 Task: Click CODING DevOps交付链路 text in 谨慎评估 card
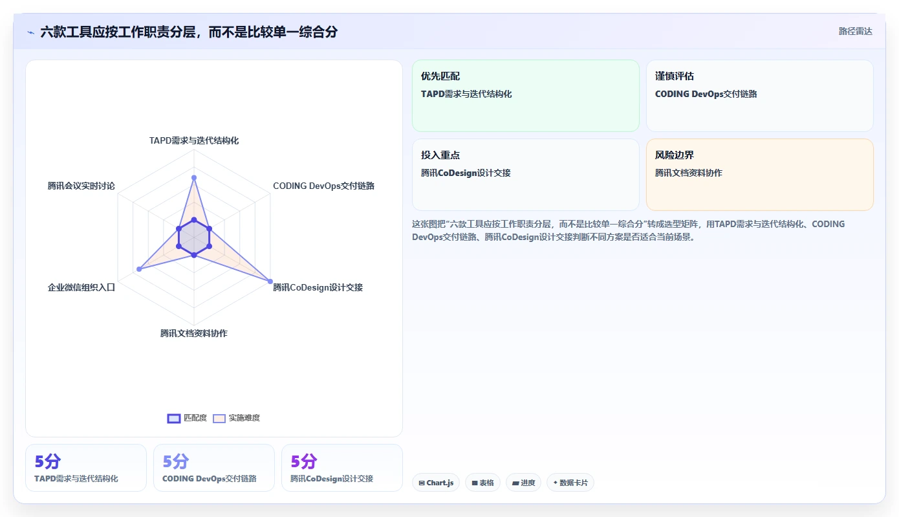click(706, 94)
